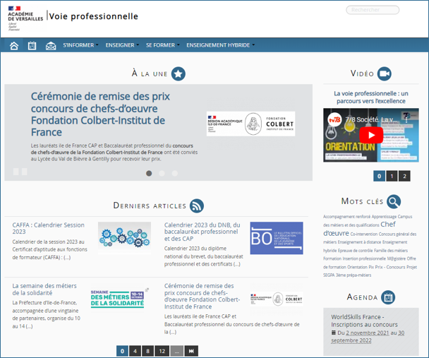
Task: Open the Se former menu
Action: pos(162,45)
